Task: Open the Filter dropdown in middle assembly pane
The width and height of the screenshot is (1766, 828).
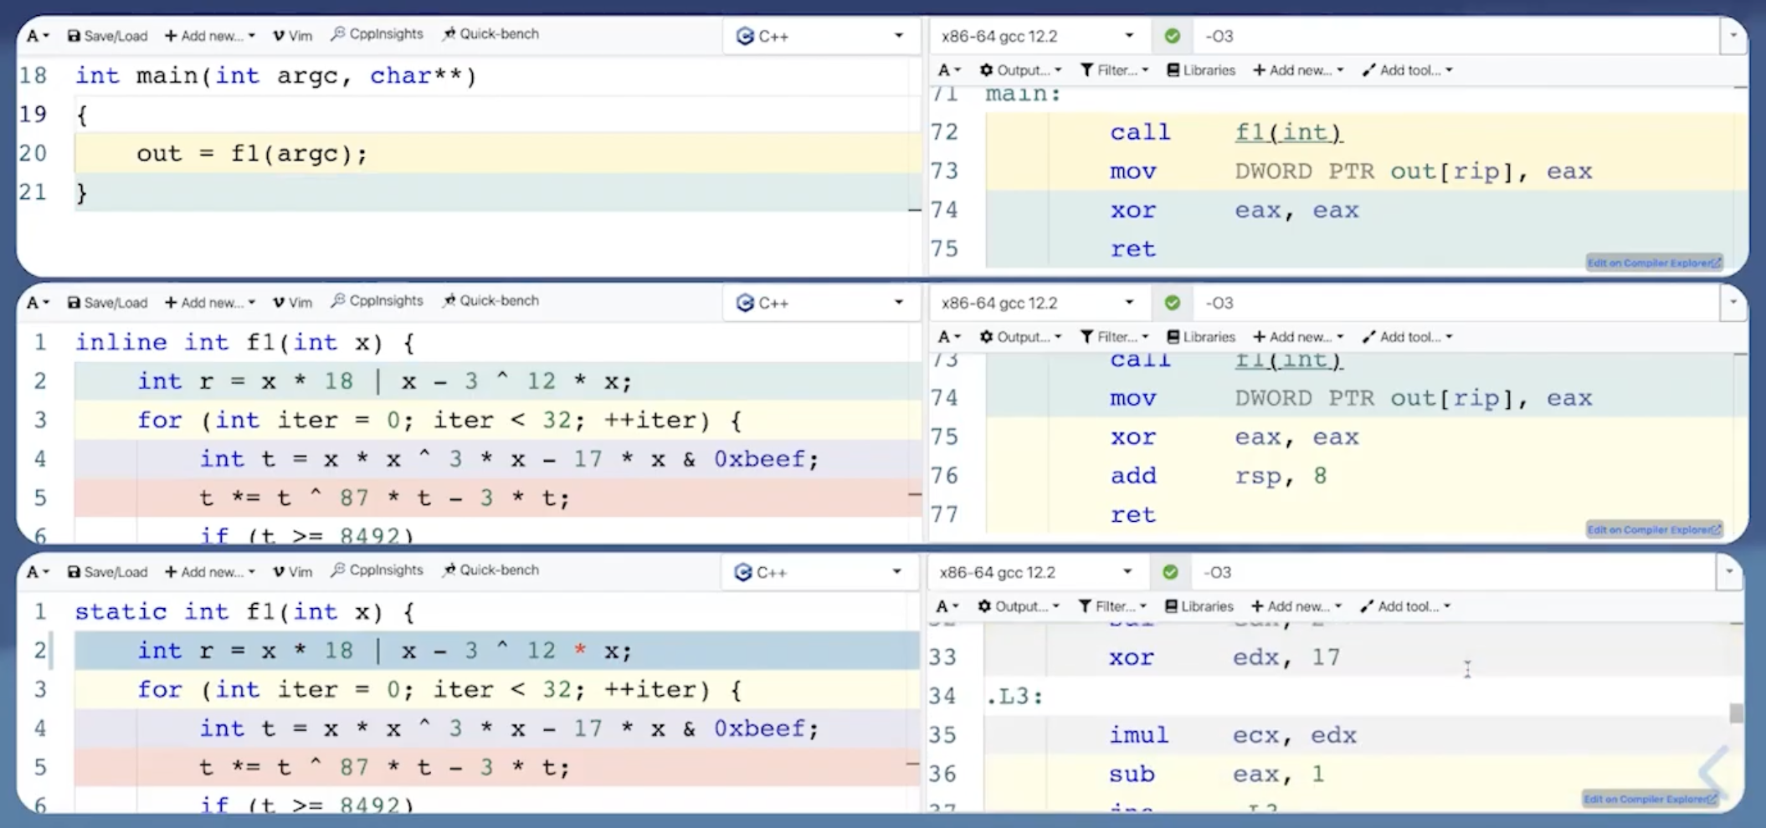Action: pos(1113,336)
